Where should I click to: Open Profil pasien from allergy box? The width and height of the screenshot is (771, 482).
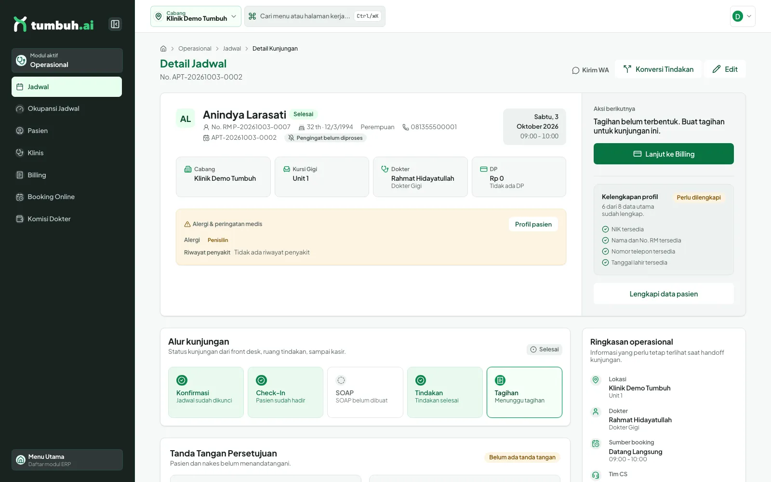click(533, 224)
